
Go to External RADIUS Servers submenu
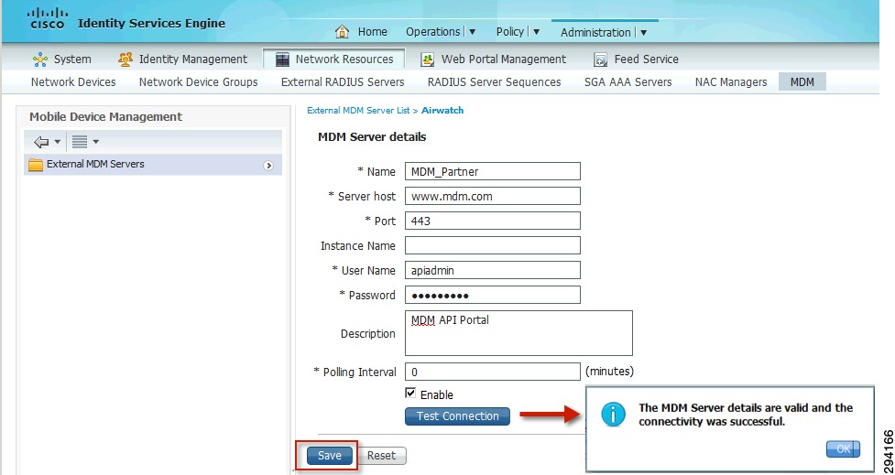[x=343, y=82]
